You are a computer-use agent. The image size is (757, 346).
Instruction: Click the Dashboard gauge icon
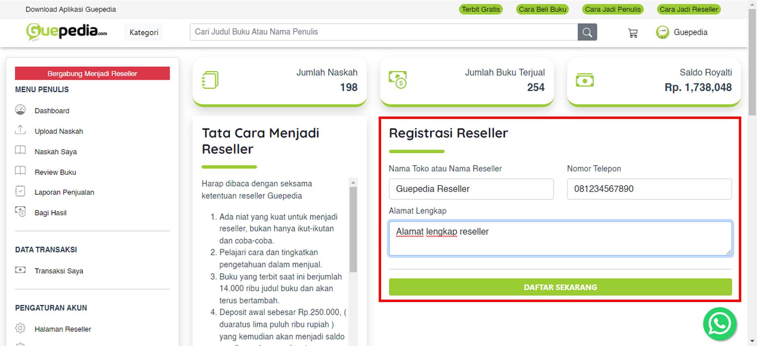pyautogui.click(x=20, y=110)
